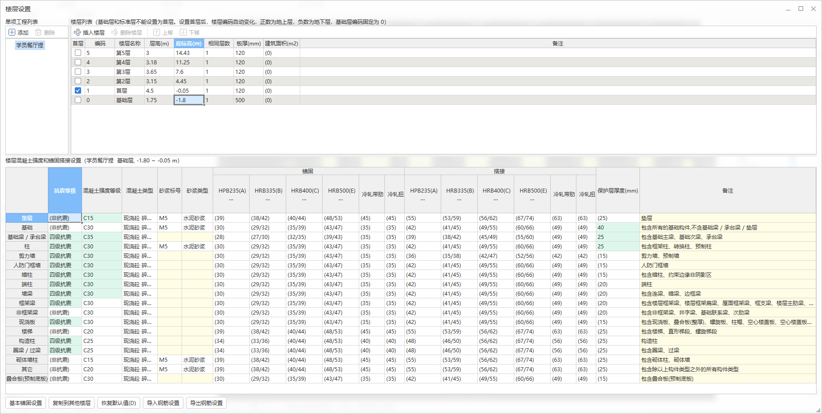Check the 首层 box for 第2层
The width and height of the screenshot is (822, 414).
[78, 81]
